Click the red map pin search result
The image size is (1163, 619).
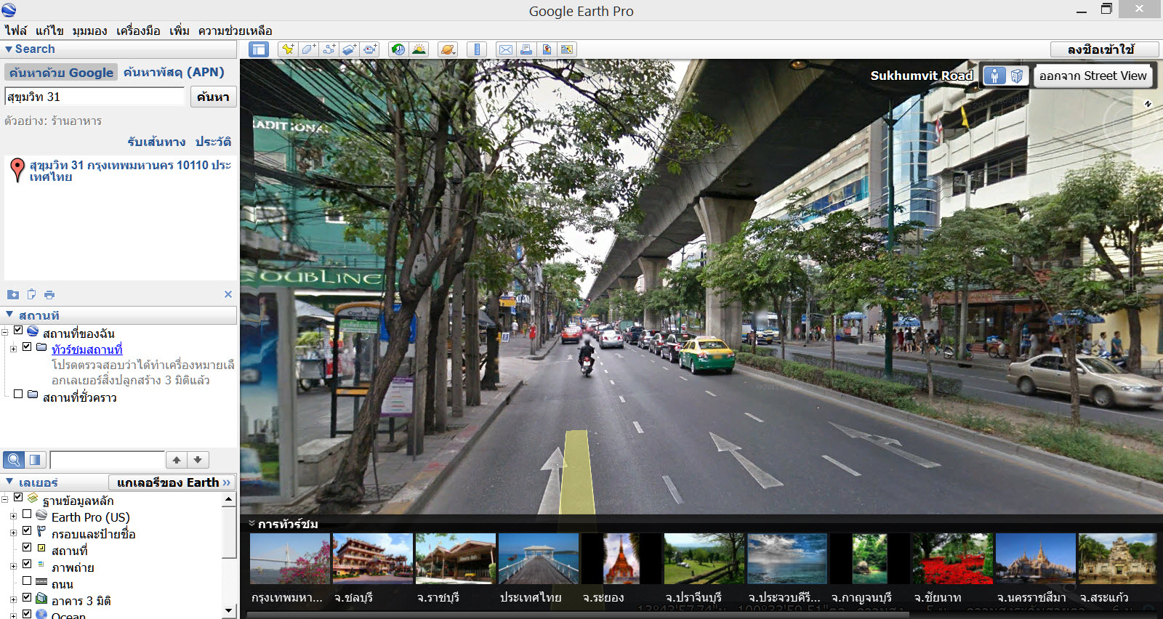coord(18,170)
